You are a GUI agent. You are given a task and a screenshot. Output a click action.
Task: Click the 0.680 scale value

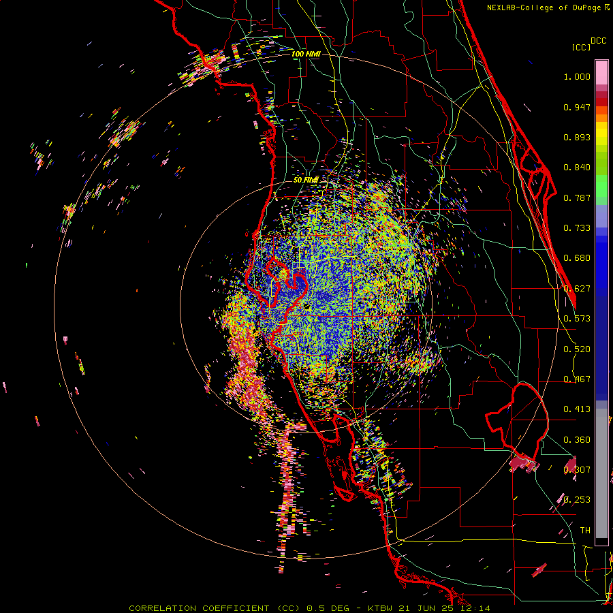point(577,258)
